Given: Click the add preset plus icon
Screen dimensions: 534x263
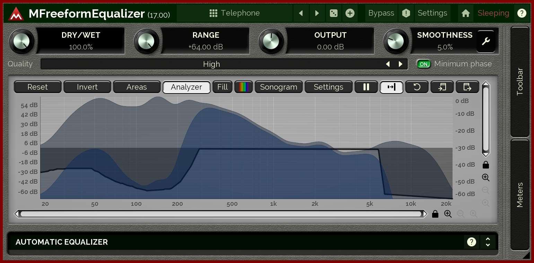Looking at the screenshot, I should click(350, 13).
